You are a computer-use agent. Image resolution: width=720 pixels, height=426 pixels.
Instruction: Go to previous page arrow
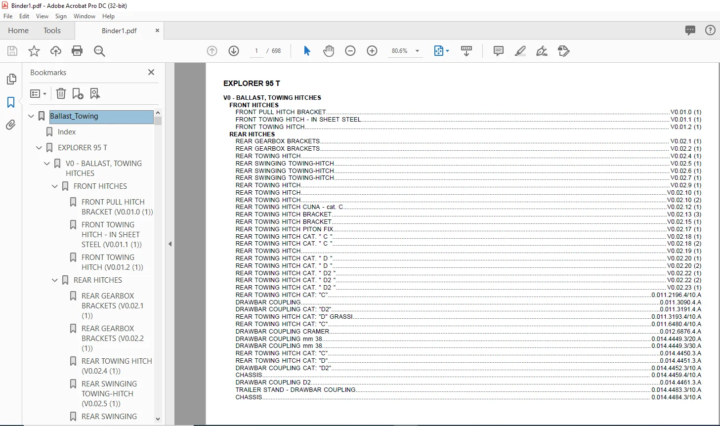212,51
